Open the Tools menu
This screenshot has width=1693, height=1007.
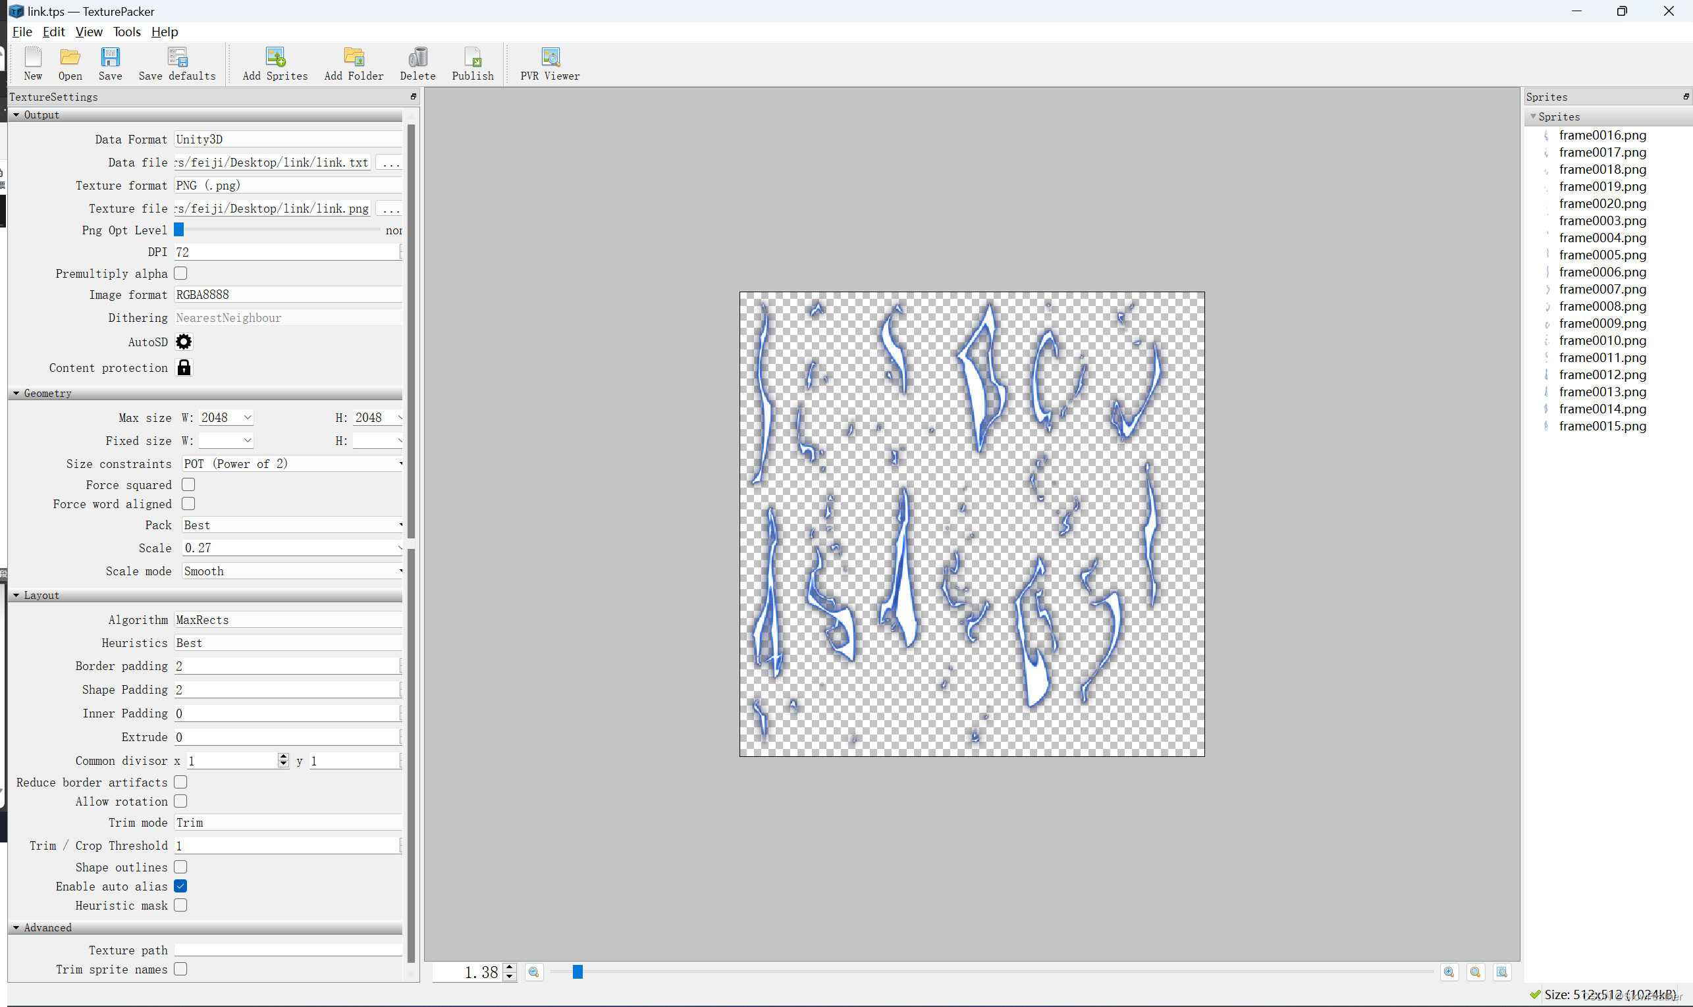click(x=128, y=31)
